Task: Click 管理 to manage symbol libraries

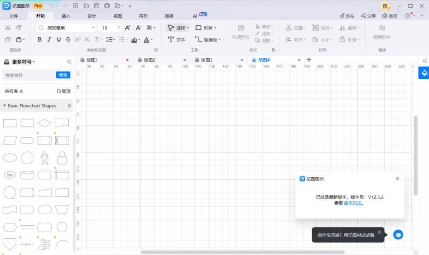Action: click(x=64, y=91)
